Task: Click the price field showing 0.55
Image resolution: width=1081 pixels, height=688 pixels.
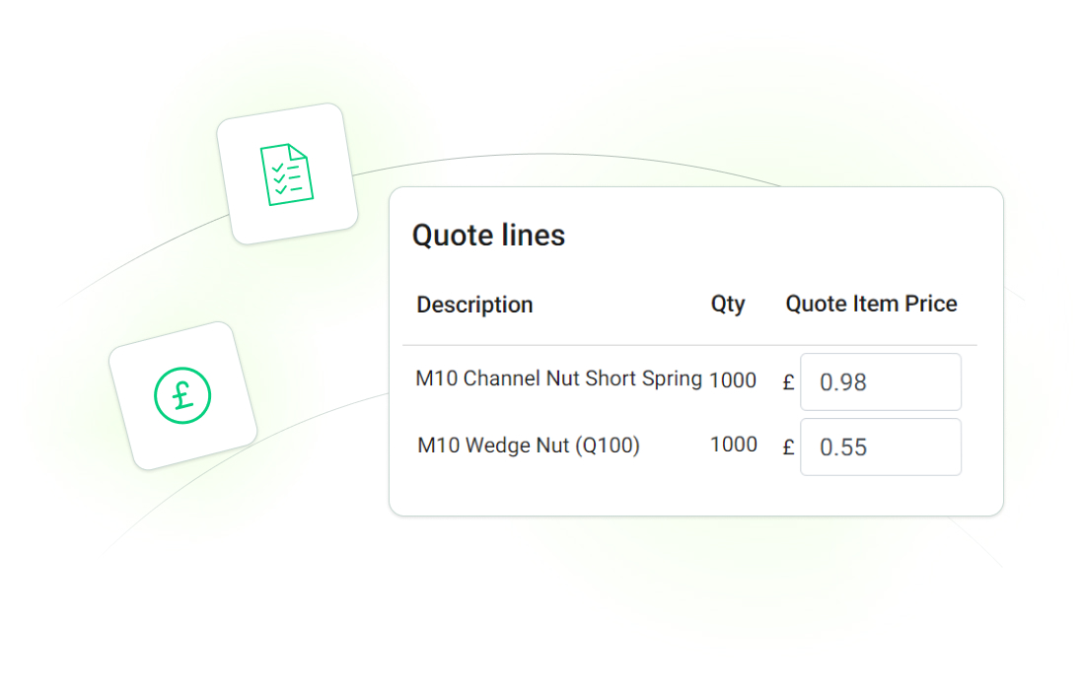Action: (x=881, y=447)
